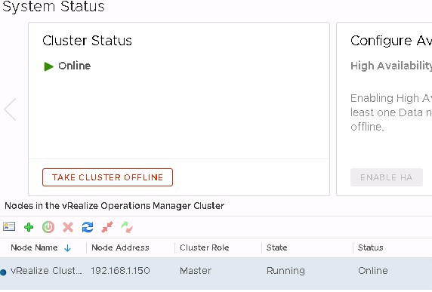Click the Take Cluster Offline button
Image resolution: width=432 pixels, height=292 pixels.
click(107, 177)
